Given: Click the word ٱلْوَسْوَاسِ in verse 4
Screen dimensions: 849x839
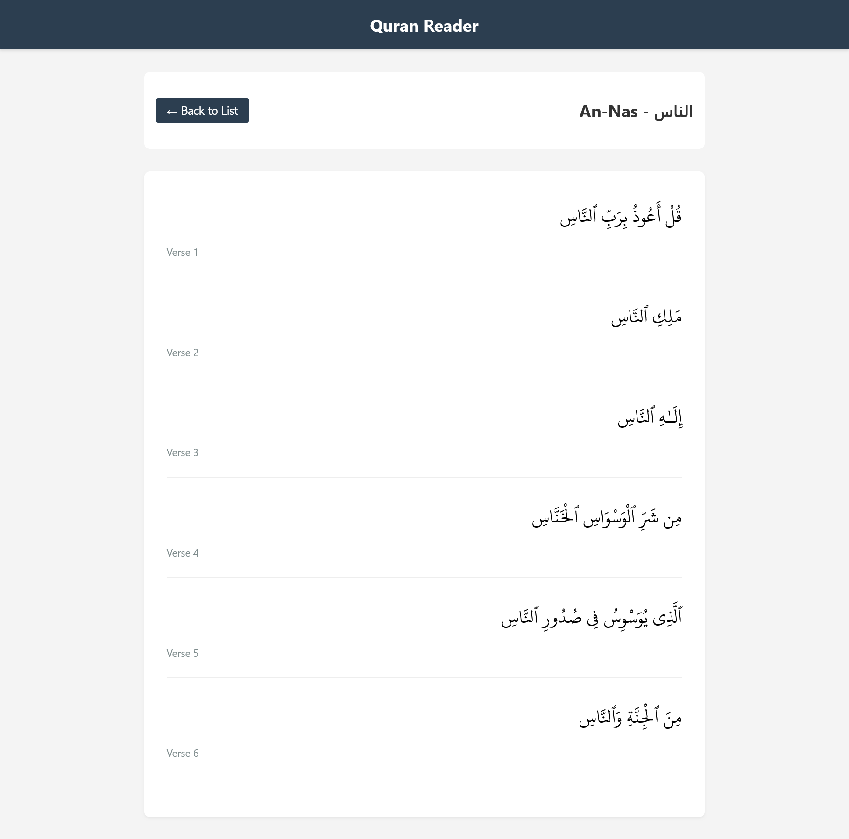Looking at the screenshot, I should pyautogui.click(x=607, y=518).
